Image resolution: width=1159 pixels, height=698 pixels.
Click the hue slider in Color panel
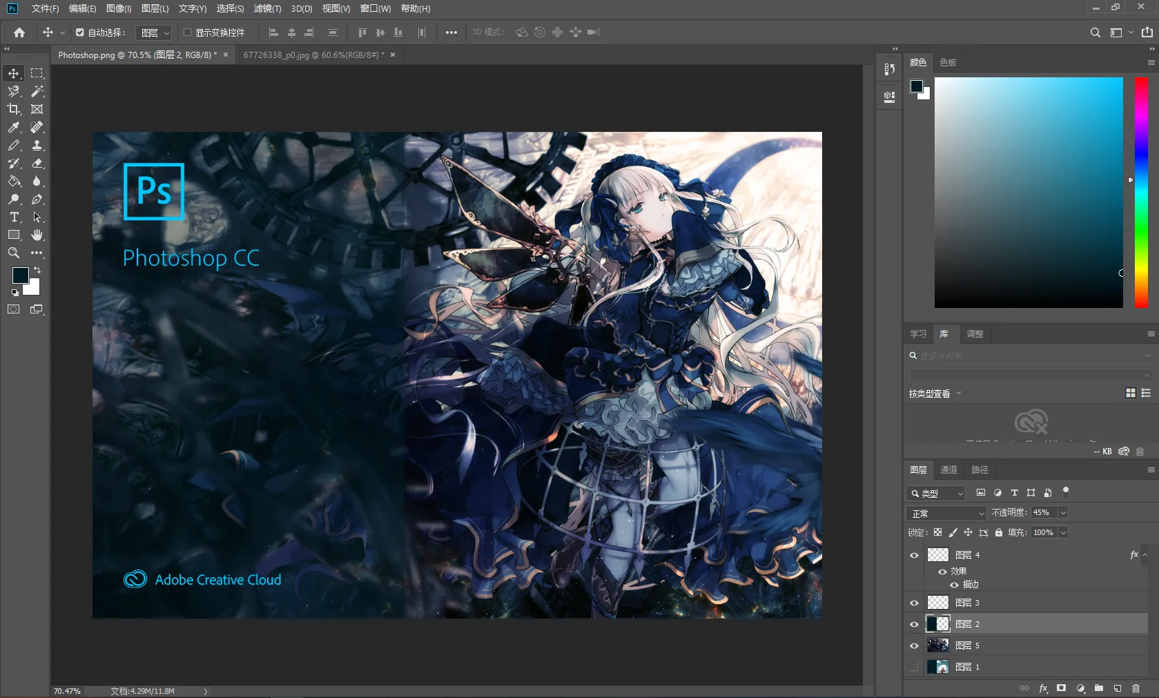coord(1141,192)
